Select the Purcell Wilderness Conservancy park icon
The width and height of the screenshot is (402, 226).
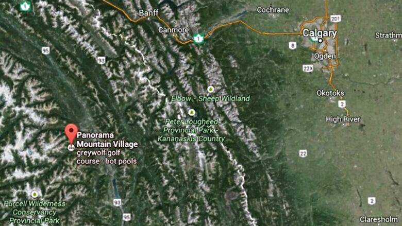pyautogui.click(x=35, y=194)
